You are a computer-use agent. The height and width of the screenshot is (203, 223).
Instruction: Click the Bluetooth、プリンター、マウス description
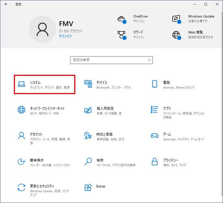(114, 87)
